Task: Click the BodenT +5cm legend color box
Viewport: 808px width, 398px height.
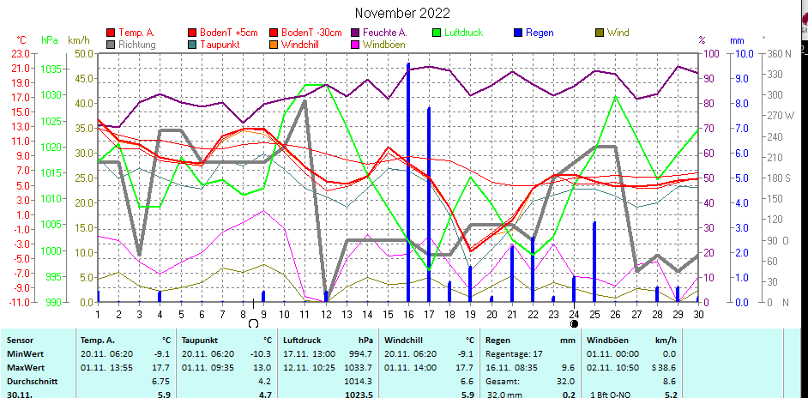Action: (x=193, y=33)
